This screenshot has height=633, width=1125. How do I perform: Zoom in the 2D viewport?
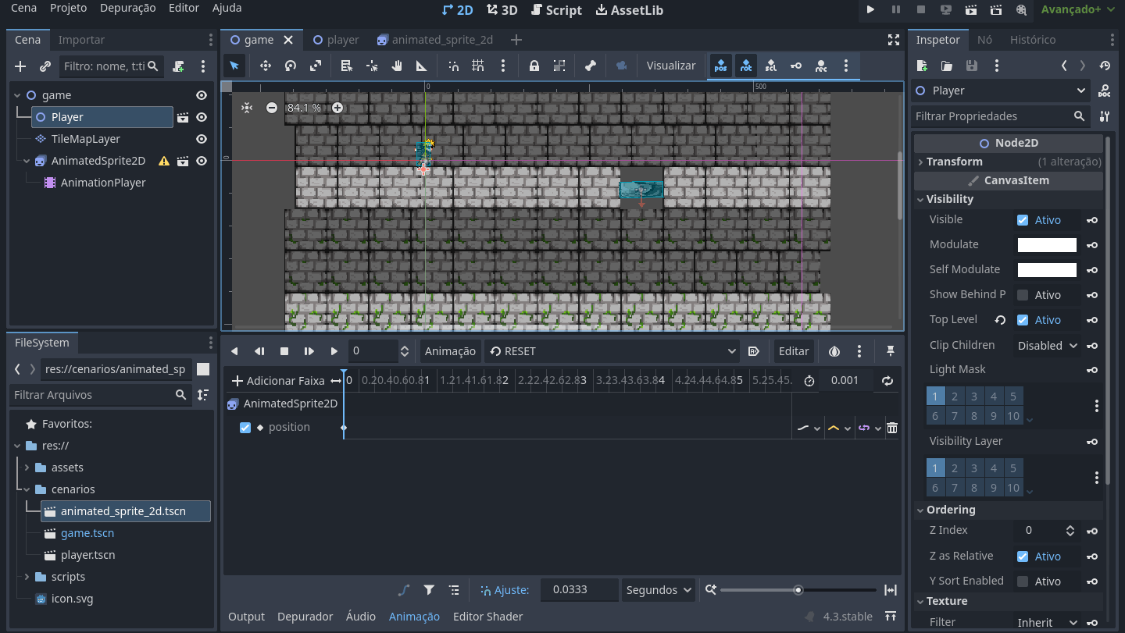[x=337, y=108]
